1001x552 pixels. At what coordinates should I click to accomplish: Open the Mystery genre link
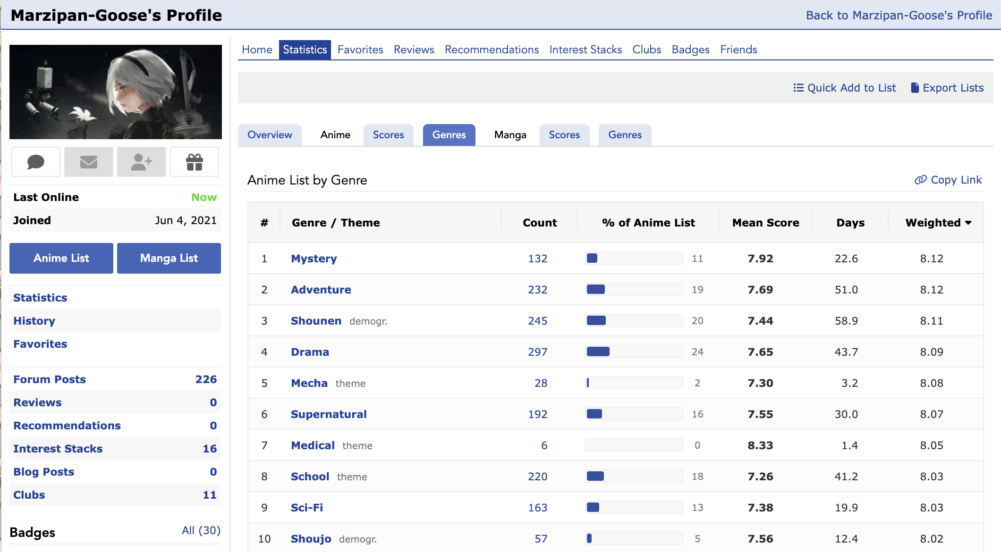pyautogui.click(x=314, y=259)
